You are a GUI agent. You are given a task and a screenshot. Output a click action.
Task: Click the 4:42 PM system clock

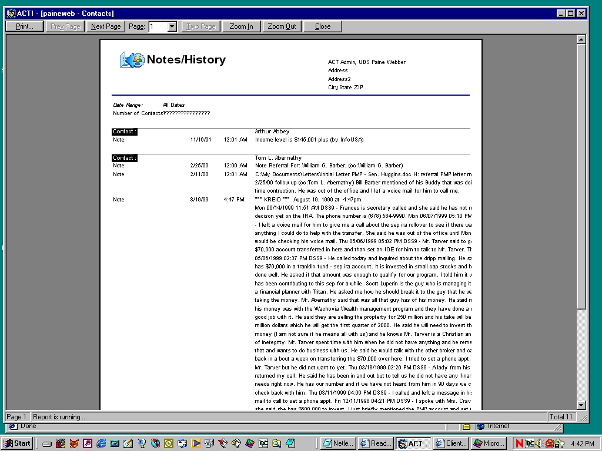(583, 444)
